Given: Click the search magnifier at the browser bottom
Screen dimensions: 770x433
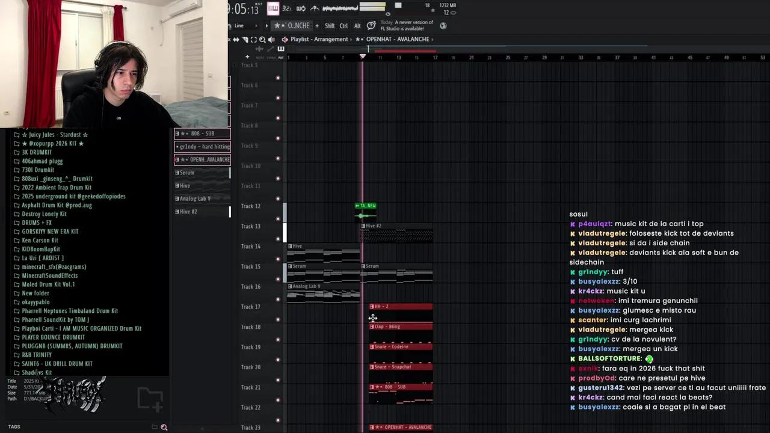Looking at the screenshot, I should [164, 426].
